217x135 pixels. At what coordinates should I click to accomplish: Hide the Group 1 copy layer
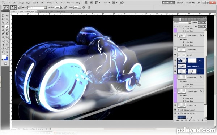175,105
